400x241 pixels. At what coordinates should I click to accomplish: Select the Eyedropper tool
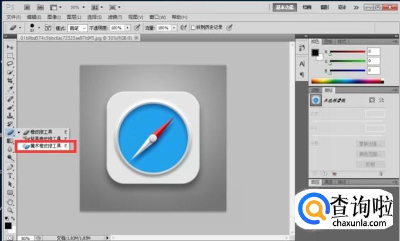tap(10, 89)
